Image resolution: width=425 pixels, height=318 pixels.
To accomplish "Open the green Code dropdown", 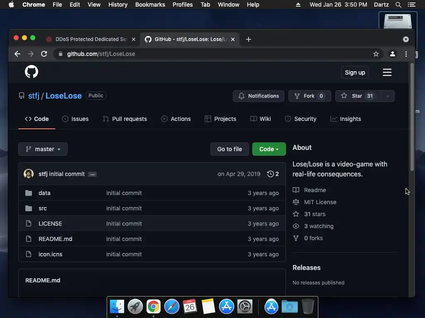I will point(269,149).
